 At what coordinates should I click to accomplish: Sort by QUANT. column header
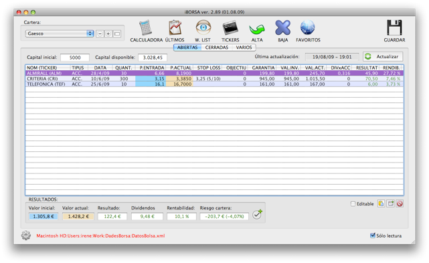(x=124, y=68)
